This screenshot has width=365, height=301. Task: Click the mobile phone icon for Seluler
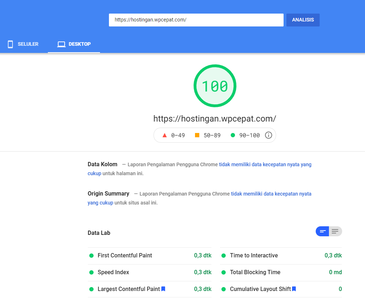pyautogui.click(x=10, y=44)
